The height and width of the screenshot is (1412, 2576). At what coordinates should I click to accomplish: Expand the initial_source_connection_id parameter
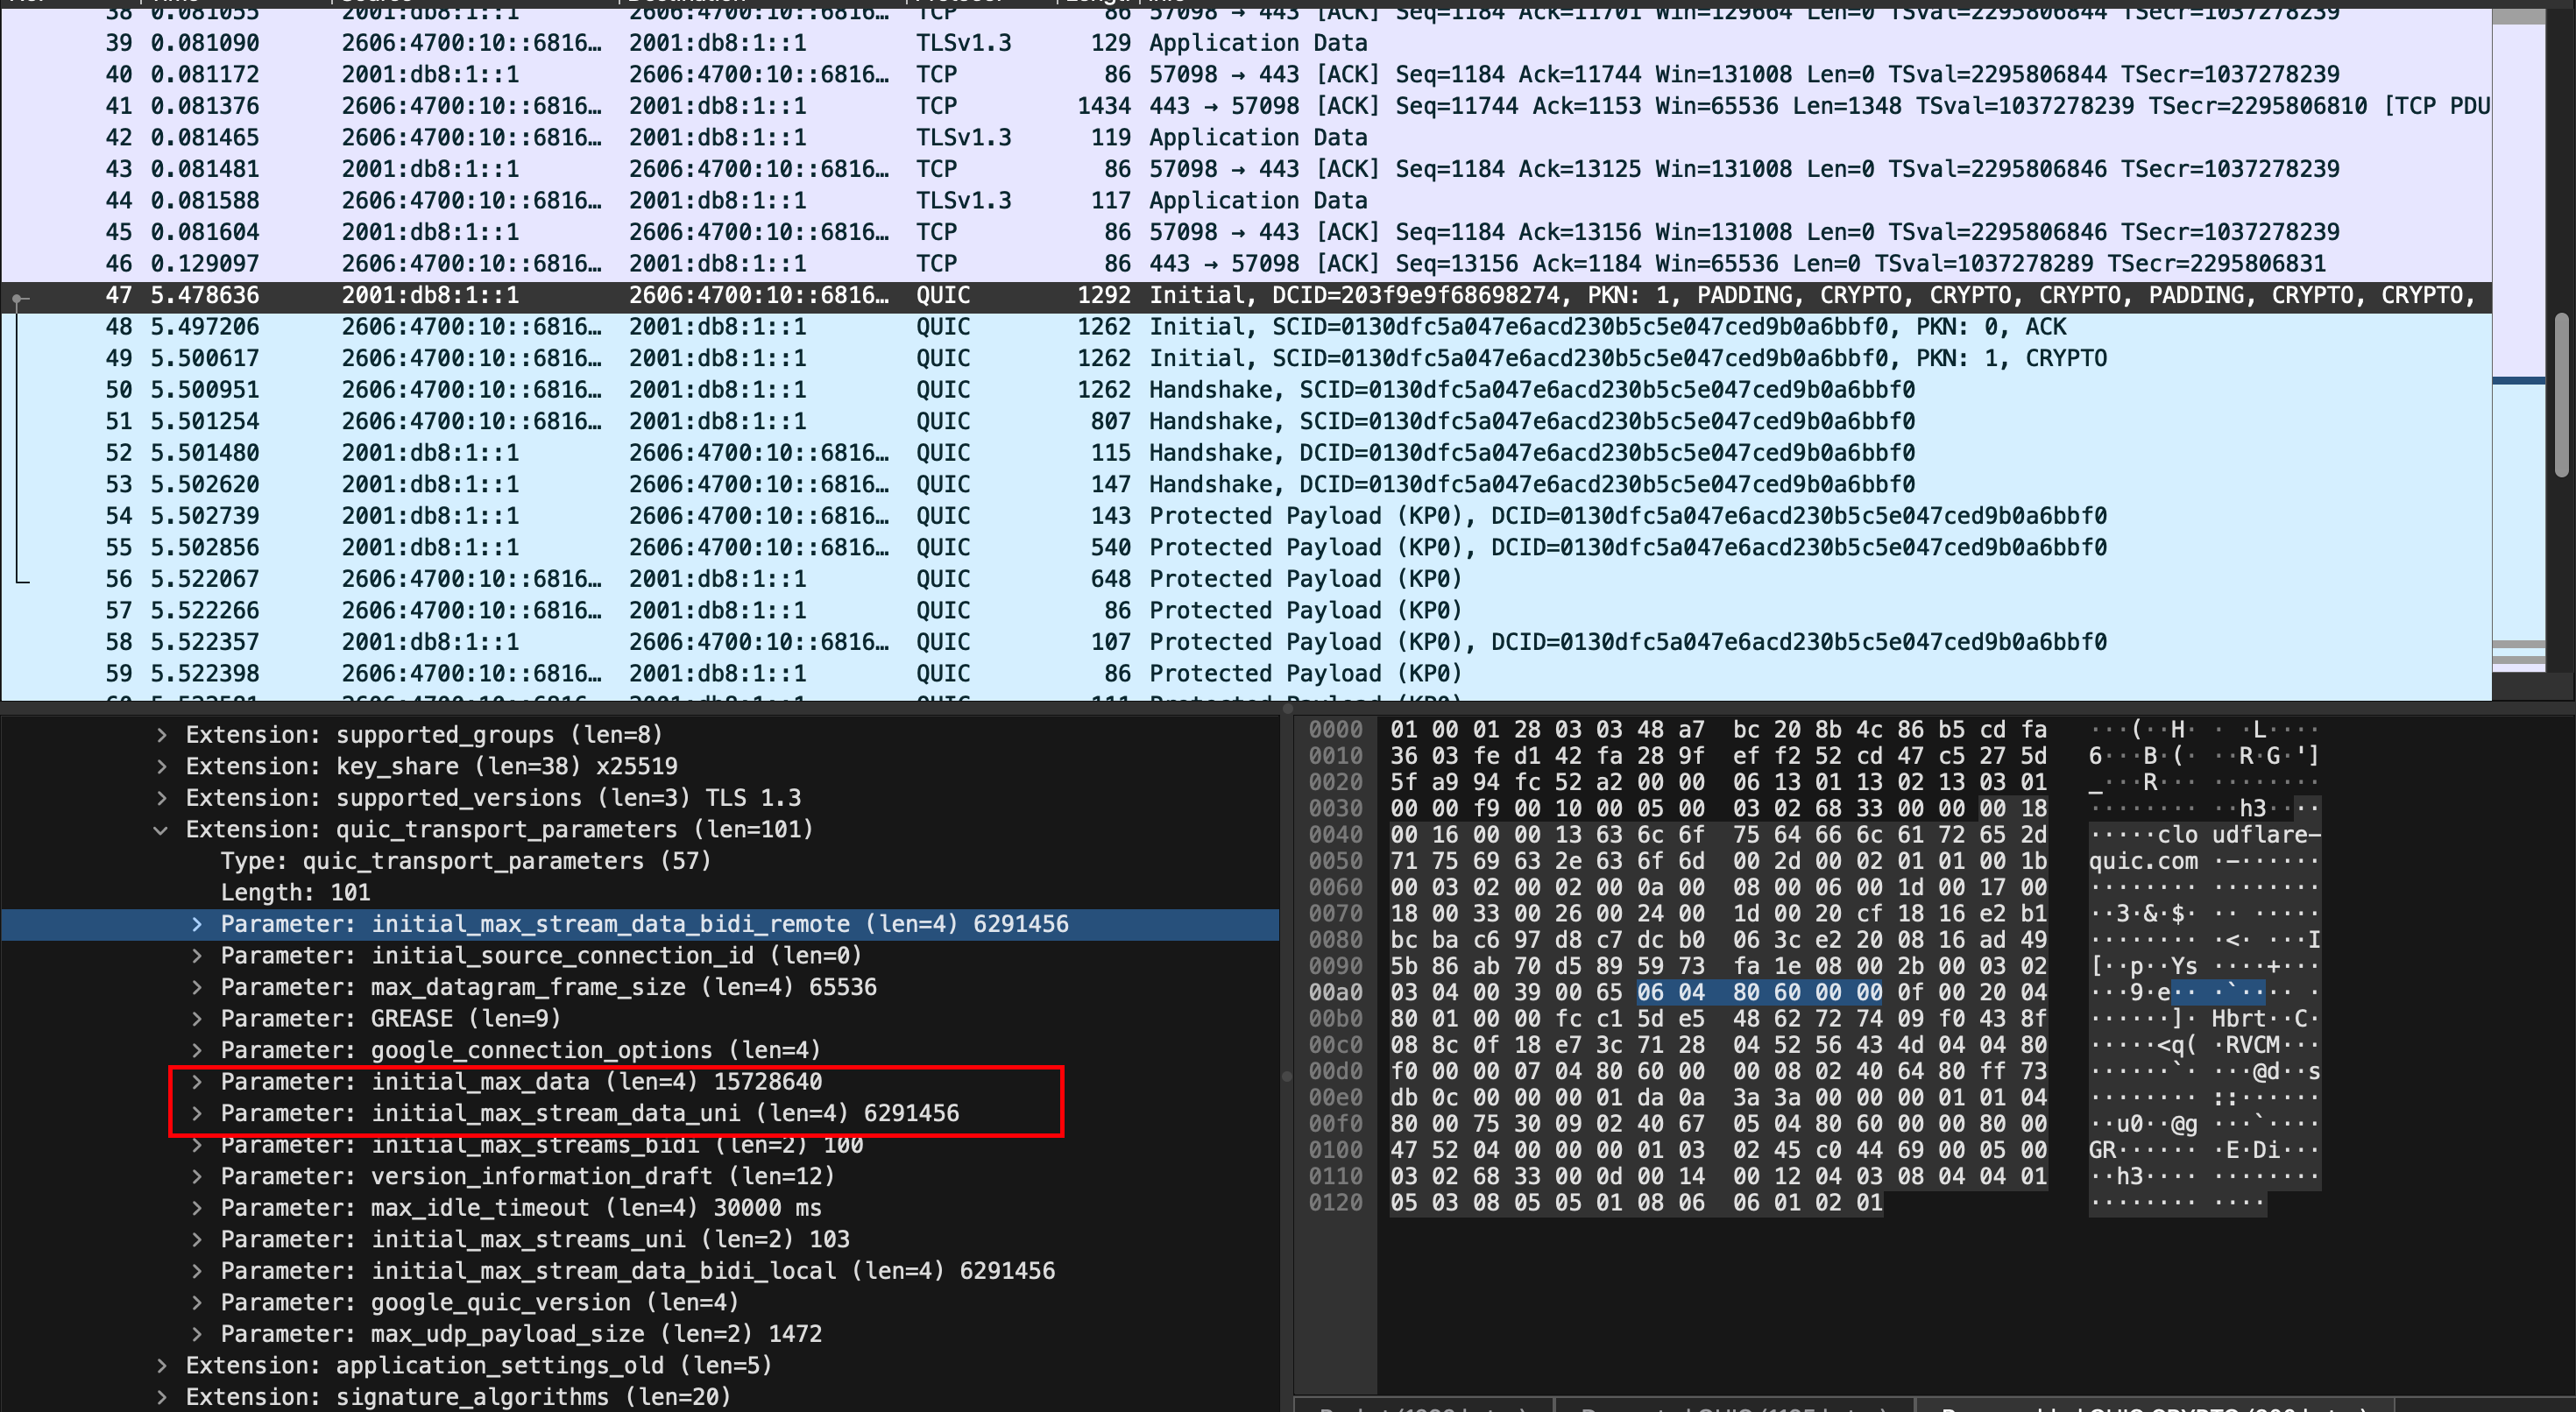(x=197, y=955)
